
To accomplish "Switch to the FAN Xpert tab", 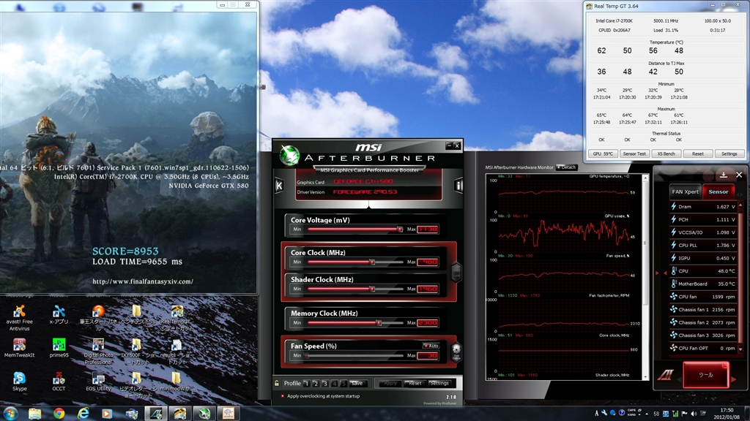I will point(685,191).
